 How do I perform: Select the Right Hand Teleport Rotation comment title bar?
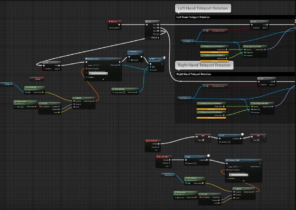pyautogui.click(x=235, y=74)
